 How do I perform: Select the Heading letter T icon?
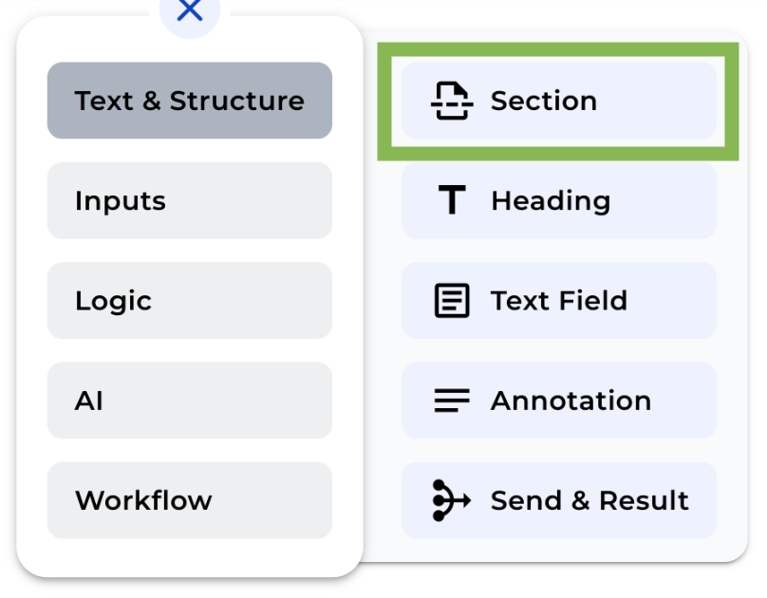(x=452, y=200)
